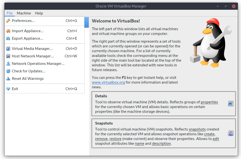241x159 pixels.
Task: Click the description link in Snapshots
Action: [161, 144]
